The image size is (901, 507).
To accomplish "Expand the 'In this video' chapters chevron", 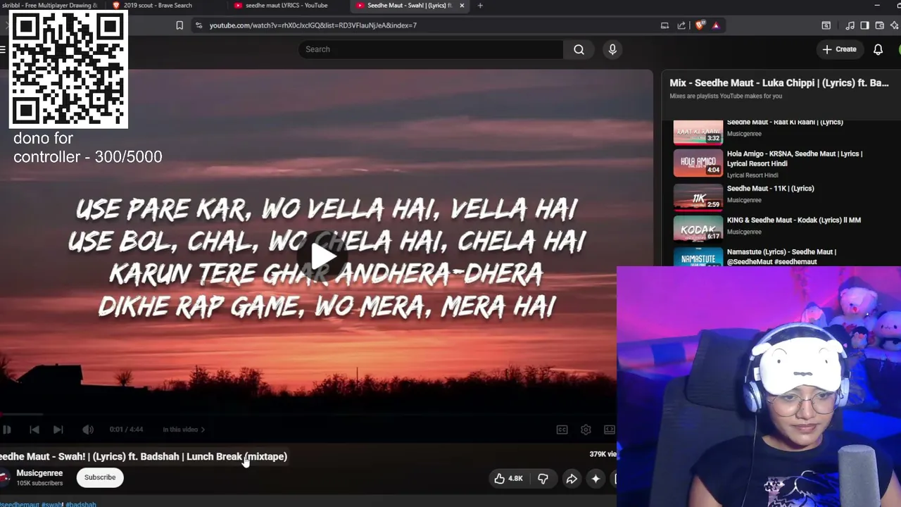I will (x=203, y=430).
